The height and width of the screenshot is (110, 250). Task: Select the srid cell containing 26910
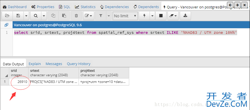pyautogui.click(x=19, y=82)
